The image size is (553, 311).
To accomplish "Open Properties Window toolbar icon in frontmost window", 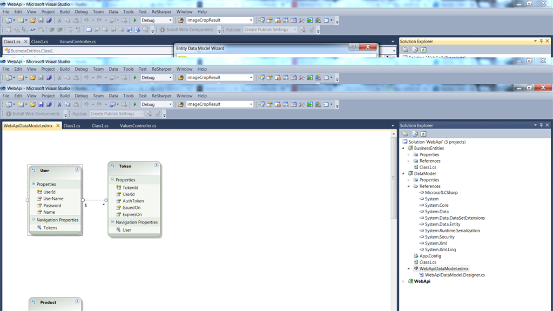I will coord(269,104).
